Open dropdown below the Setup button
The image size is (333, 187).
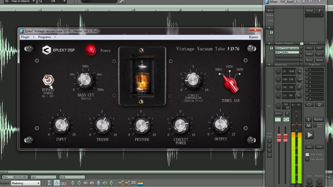pyautogui.click(x=314, y=15)
